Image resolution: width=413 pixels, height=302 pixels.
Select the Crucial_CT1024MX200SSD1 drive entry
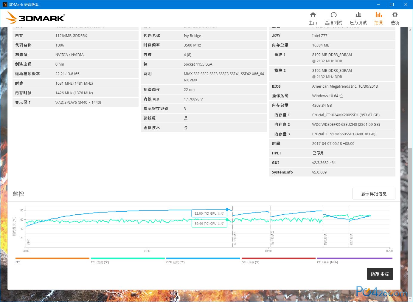[x=346, y=115]
